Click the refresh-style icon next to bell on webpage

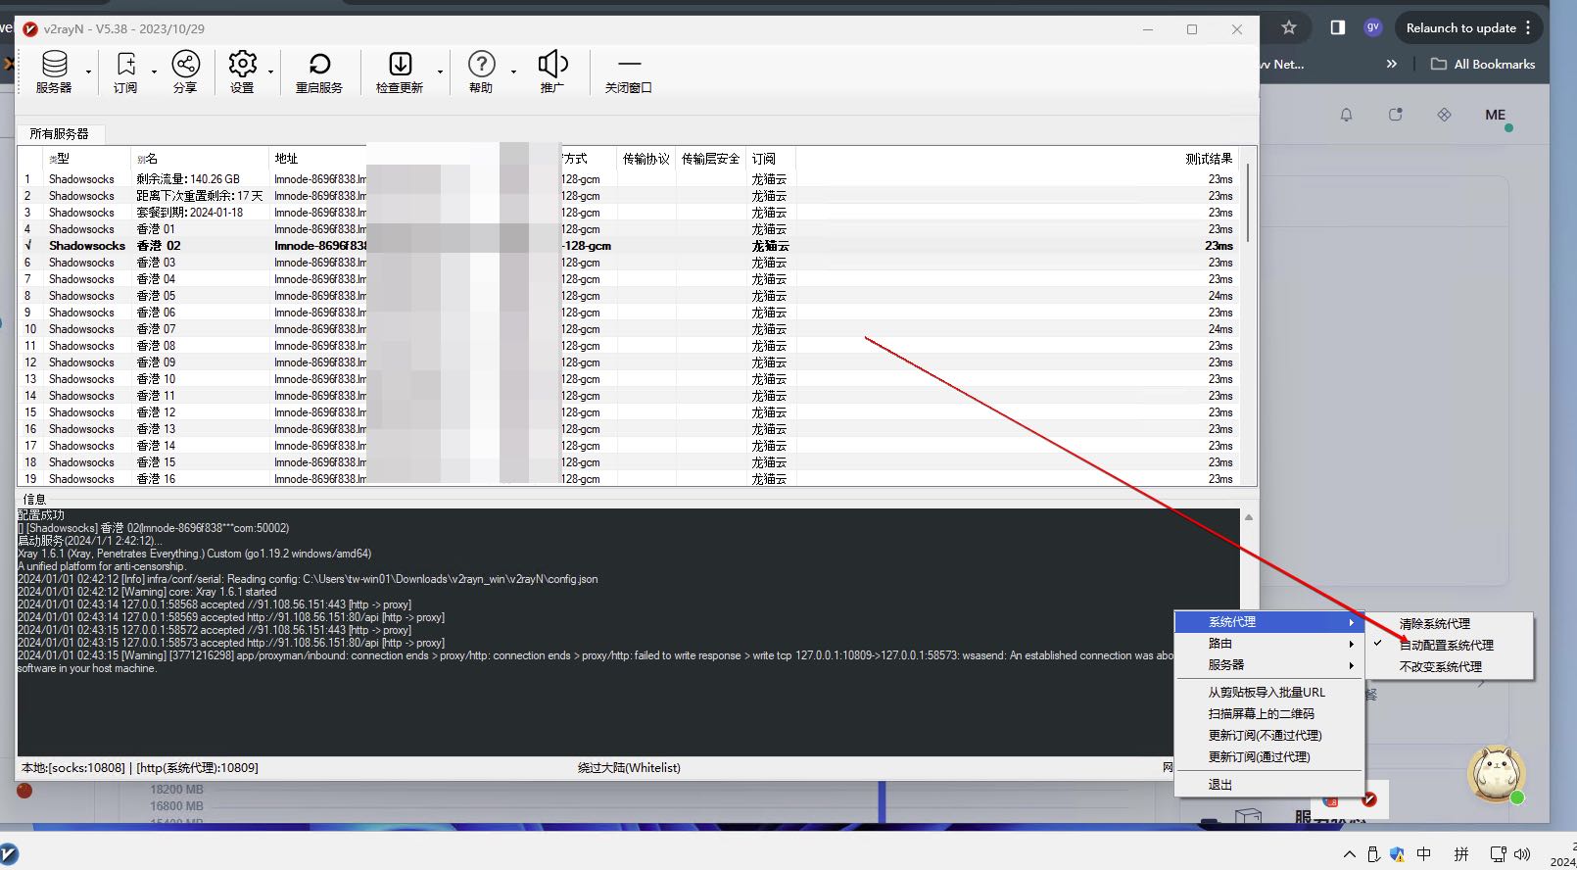tap(1395, 115)
